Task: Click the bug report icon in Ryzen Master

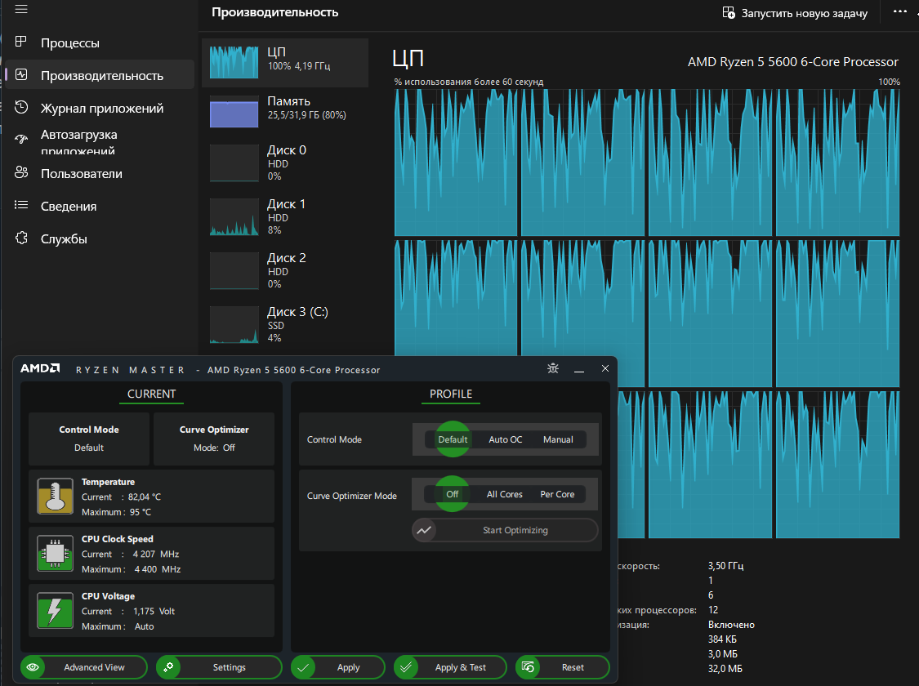Action: pyautogui.click(x=553, y=369)
